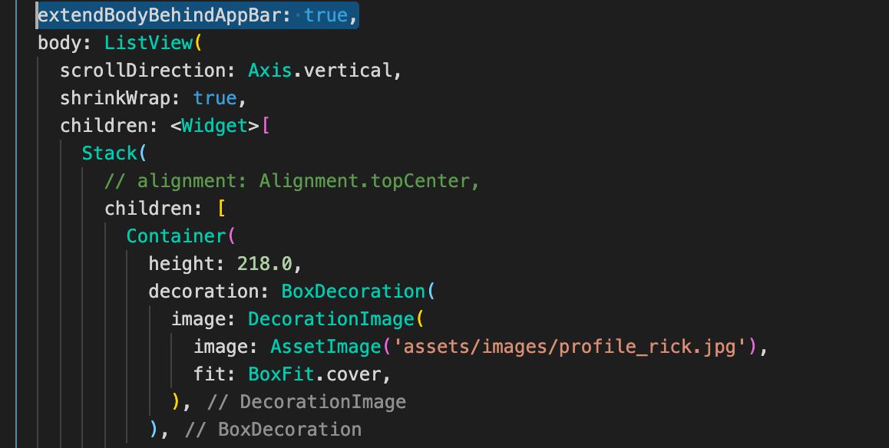Click the AssetImage class name
The height and width of the screenshot is (448, 889).
[326, 348]
